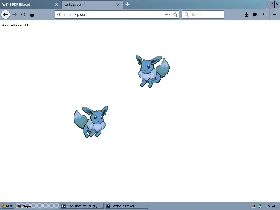Reload the icanhazip.com page

tap(23, 14)
